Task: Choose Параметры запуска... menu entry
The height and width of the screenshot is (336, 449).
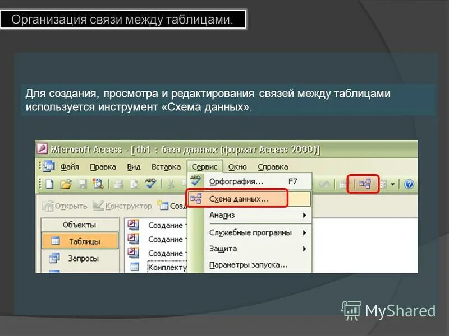Action: (x=249, y=265)
